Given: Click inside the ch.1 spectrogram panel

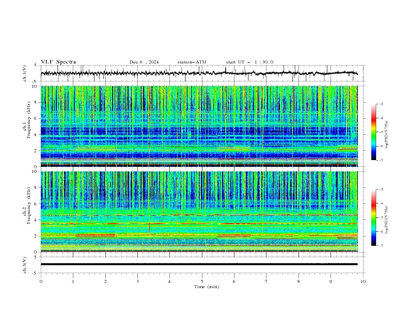Looking at the screenshot, I should (199, 126).
